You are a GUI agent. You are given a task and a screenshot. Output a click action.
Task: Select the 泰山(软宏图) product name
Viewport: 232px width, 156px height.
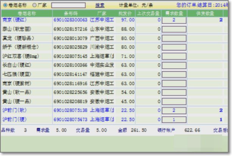17,29
